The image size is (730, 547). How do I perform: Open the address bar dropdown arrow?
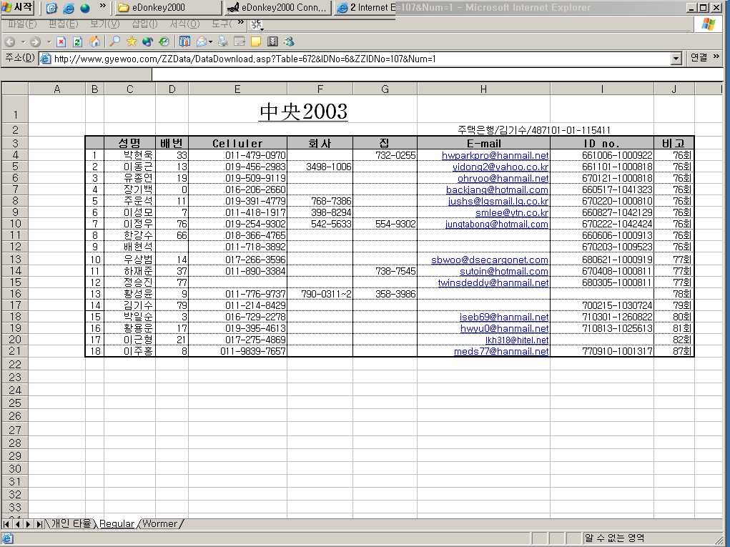coord(676,59)
